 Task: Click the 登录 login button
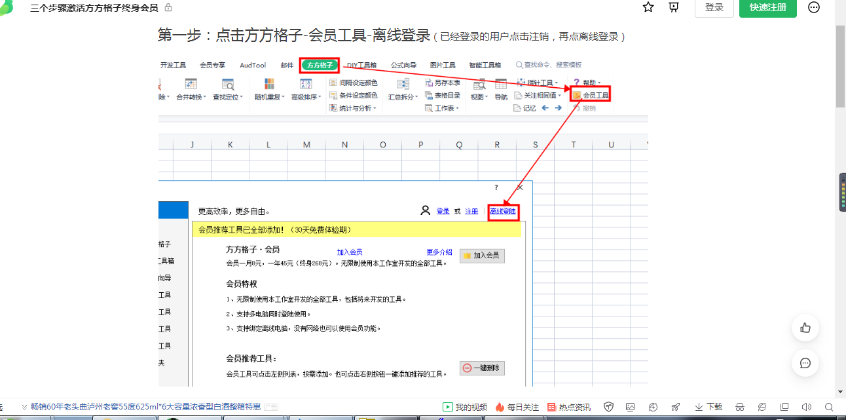point(714,7)
